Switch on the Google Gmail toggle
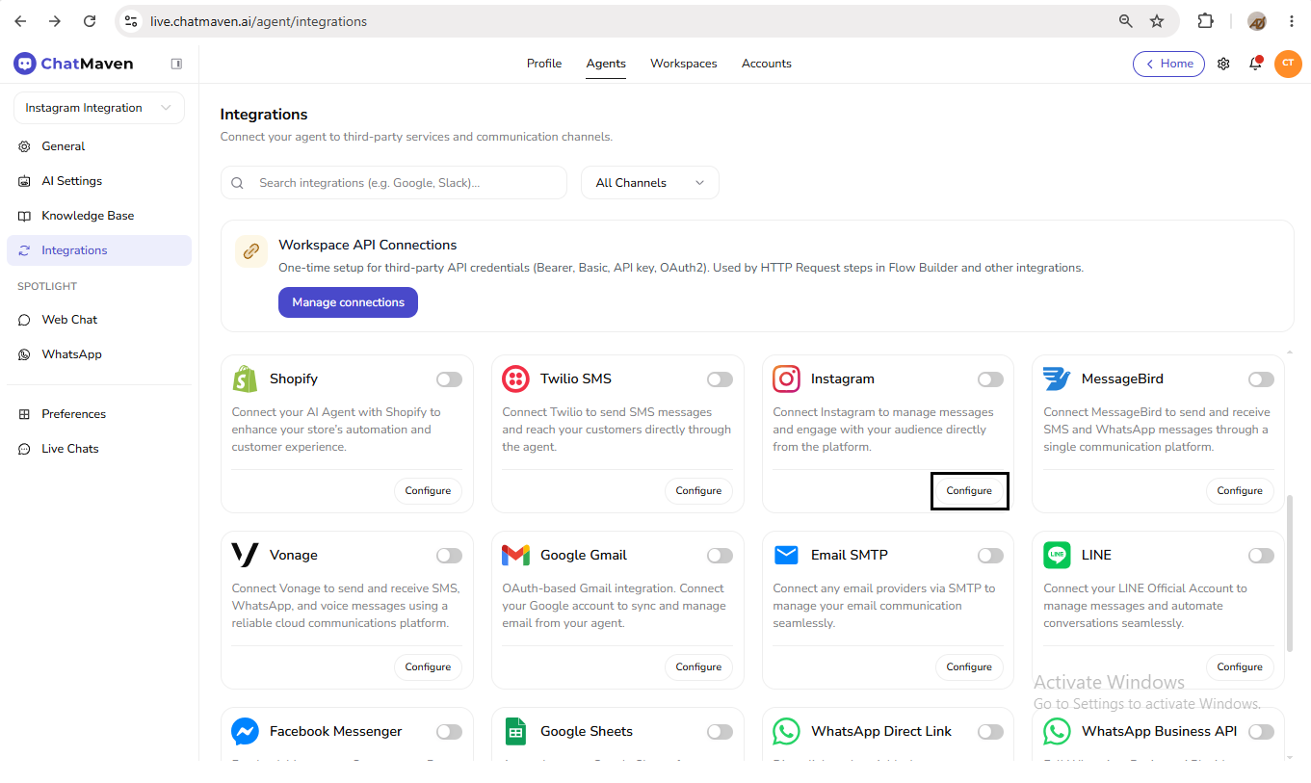 (720, 556)
